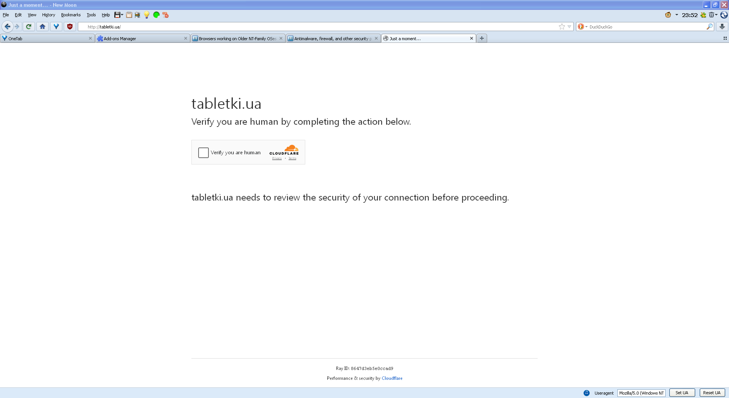
Task: Open the downloads arrow button
Action: 722,27
